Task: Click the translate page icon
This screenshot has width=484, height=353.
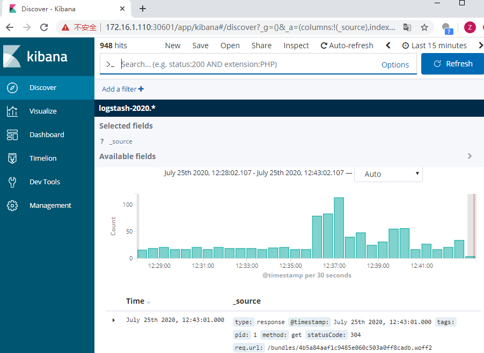Action: click(407, 27)
